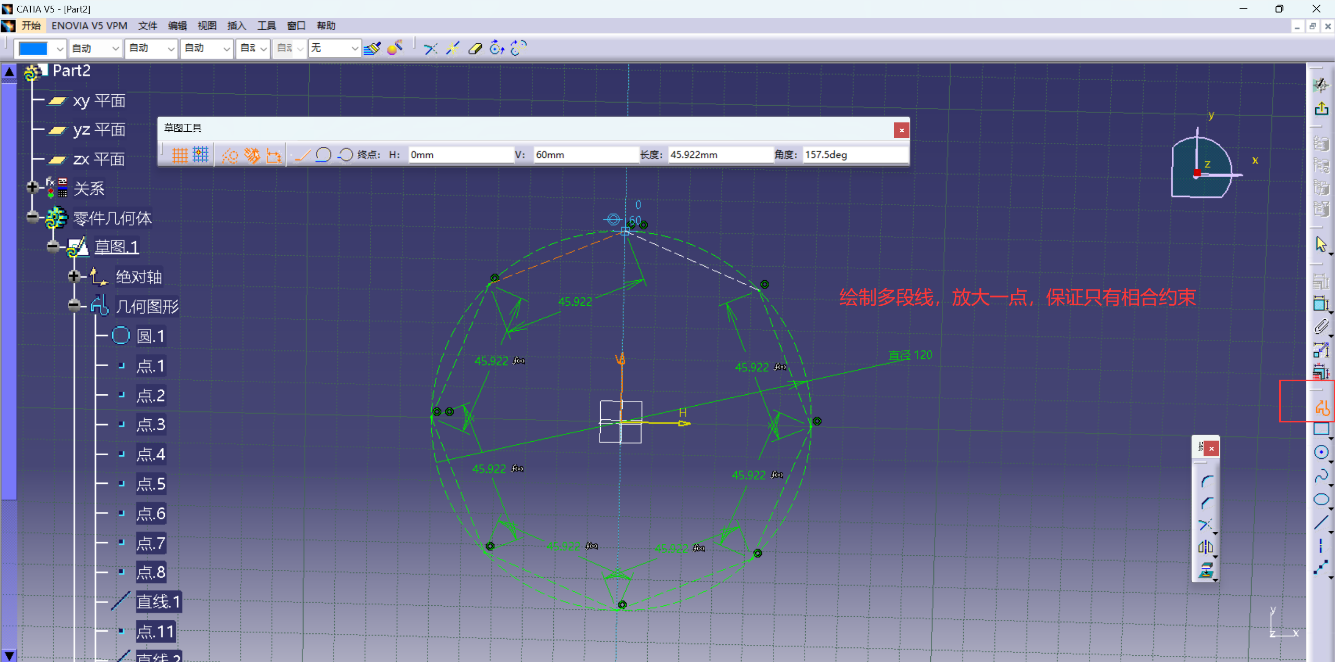1335x662 pixels.
Task: Close the 草图工具 toolbar panel
Action: 901,130
